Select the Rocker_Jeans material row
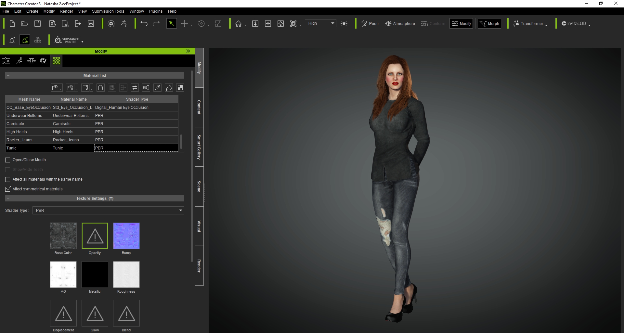624x333 pixels. [x=92, y=140]
